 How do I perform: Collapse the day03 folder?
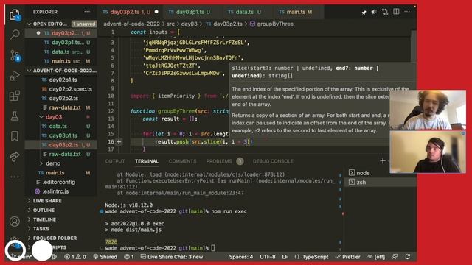[54, 117]
